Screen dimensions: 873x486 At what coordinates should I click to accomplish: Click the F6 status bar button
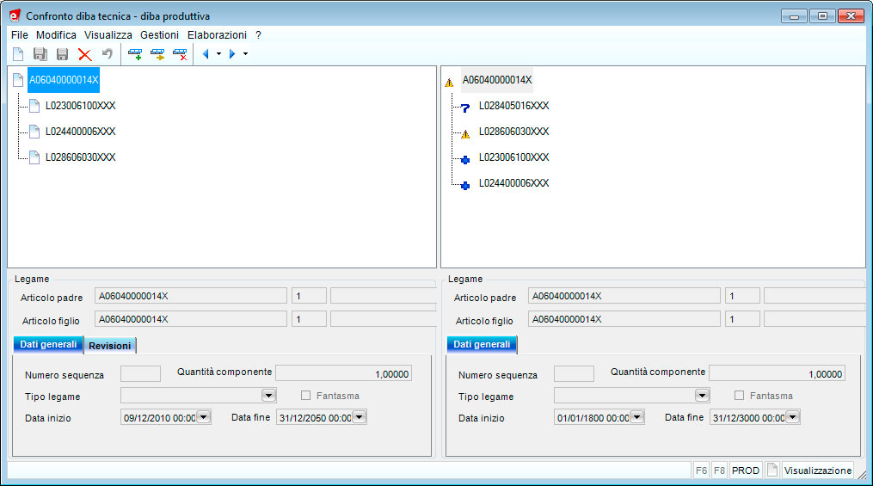pos(702,471)
